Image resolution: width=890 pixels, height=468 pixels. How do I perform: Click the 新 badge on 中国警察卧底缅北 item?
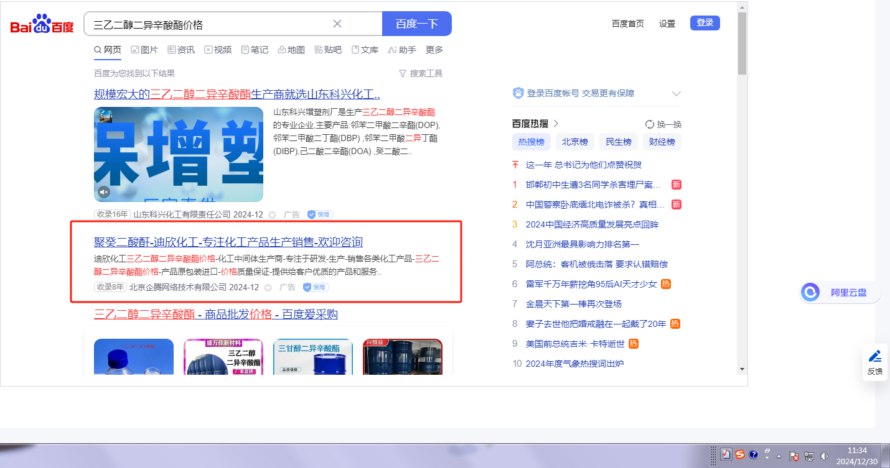(677, 204)
